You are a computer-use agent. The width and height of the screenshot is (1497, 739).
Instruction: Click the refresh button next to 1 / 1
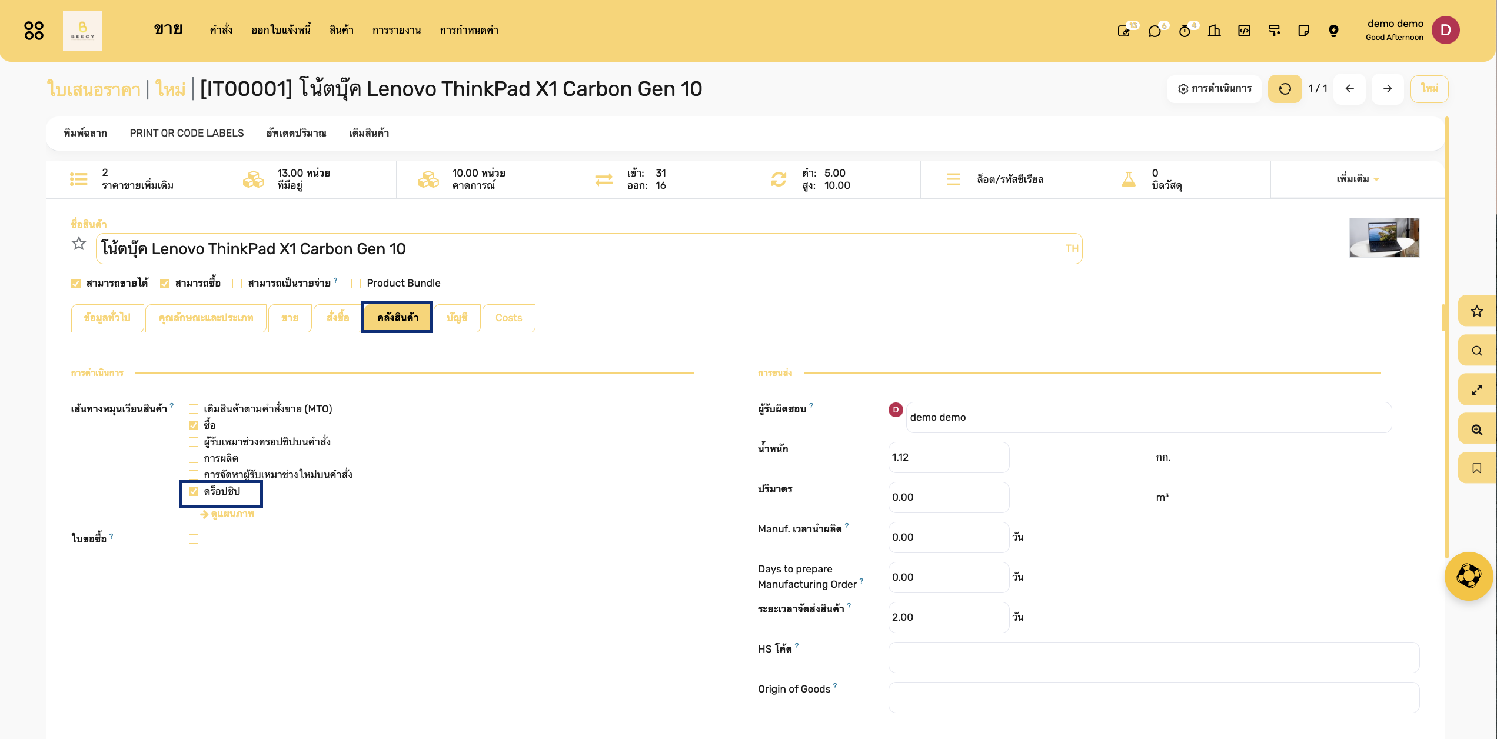1285,89
